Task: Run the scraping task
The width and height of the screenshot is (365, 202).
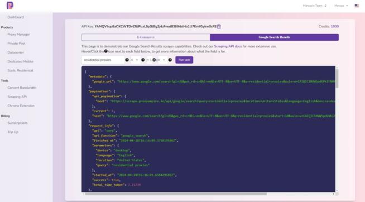Action: coord(184,60)
